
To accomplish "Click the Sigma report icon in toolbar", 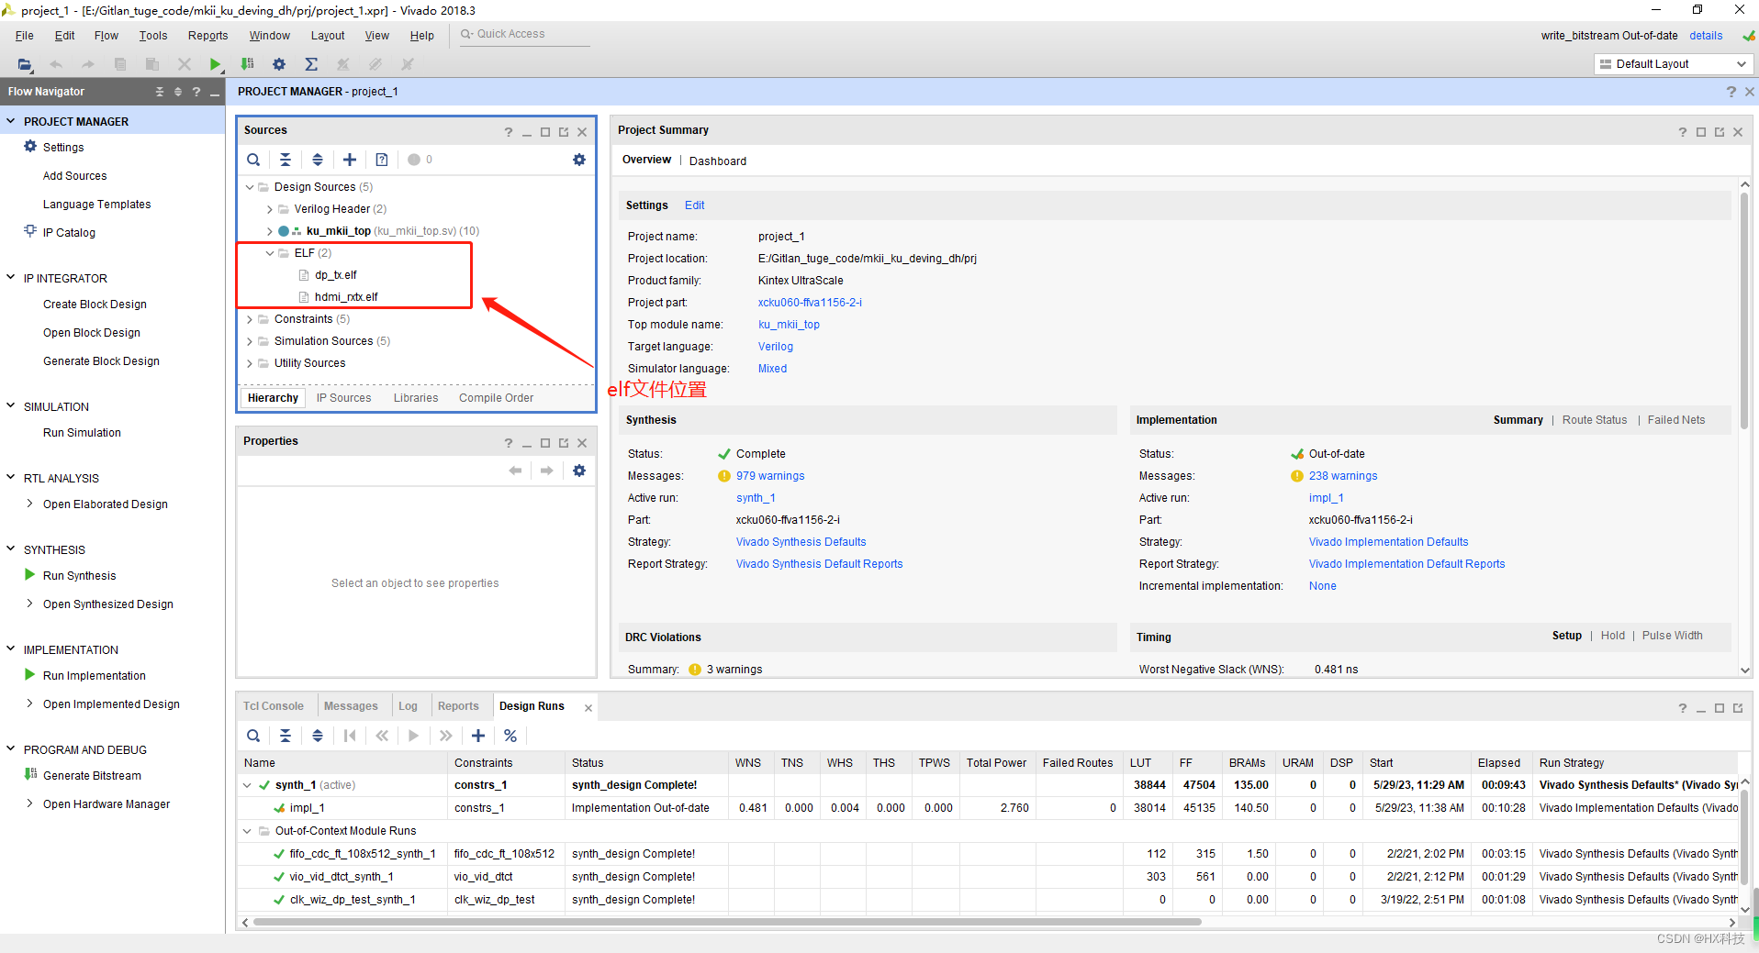I will click(311, 64).
